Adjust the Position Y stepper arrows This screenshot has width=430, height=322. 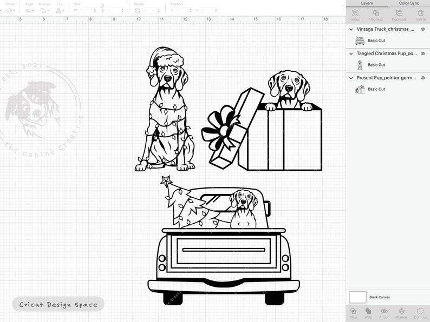(216, 10)
